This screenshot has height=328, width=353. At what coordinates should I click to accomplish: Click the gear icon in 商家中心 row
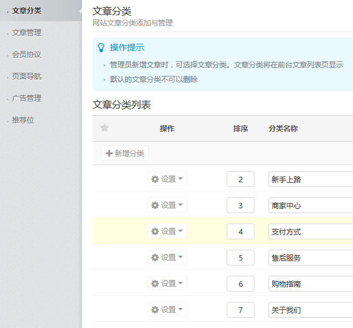155,205
